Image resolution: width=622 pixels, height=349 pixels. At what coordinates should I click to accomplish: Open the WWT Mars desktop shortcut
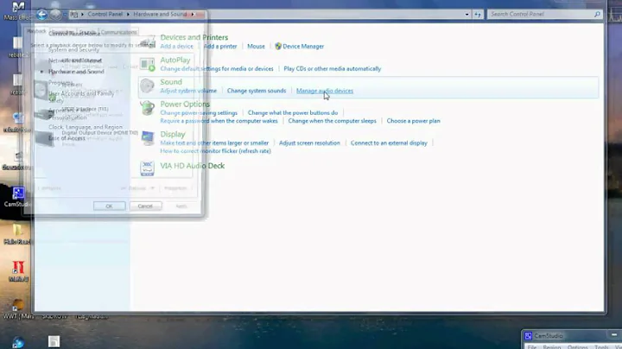pos(18,309)
